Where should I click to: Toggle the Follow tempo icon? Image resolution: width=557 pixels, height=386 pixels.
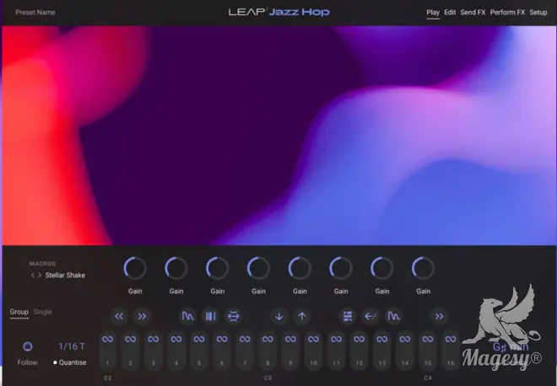(x=28, y=346)
